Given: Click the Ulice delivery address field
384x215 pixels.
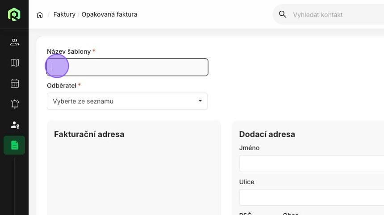Looking at the screenshot, I should click(312, 198).
